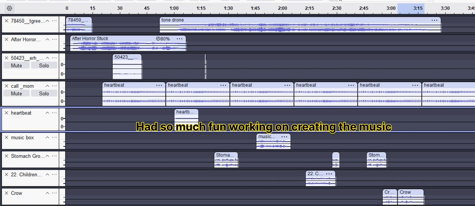Click the 1:00 mark on the timeline ruler
Image resolution: width=475 pixels, height=206 pixels.
[x=173, y=8]
